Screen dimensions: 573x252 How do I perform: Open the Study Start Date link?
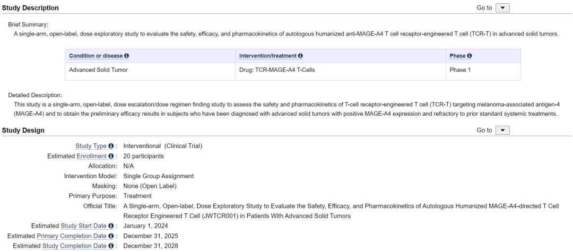tap(83, 226)
